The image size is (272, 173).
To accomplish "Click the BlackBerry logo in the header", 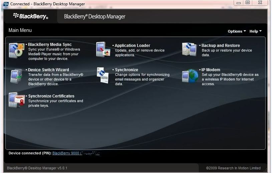I will coord(31,16).
